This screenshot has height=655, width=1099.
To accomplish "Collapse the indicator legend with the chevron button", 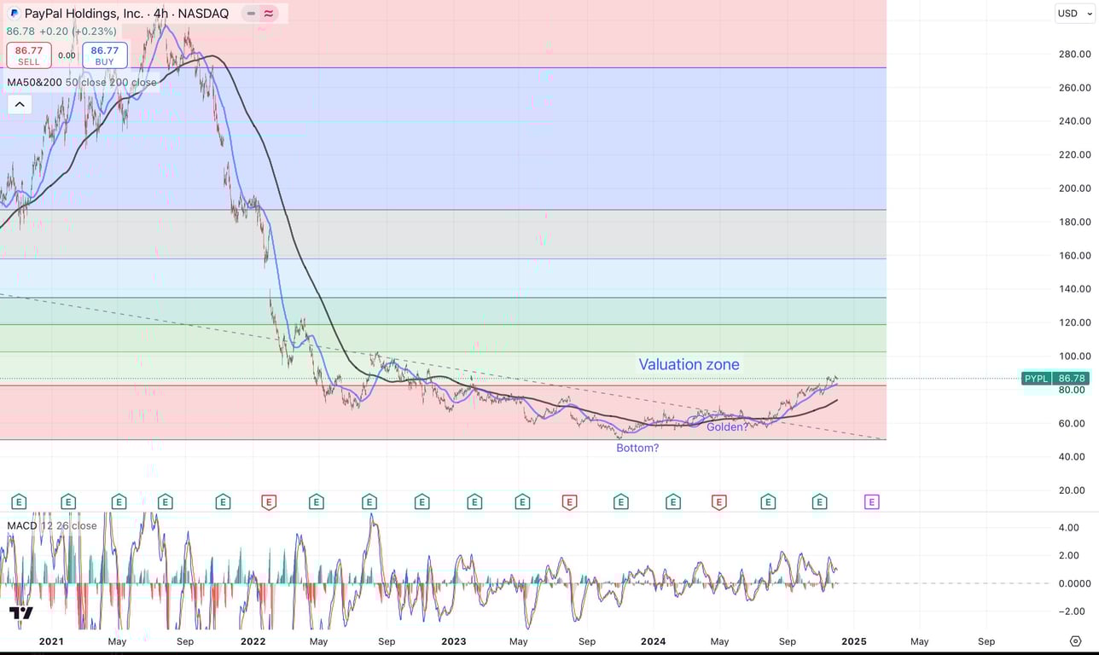I will [x=20, y=104].
